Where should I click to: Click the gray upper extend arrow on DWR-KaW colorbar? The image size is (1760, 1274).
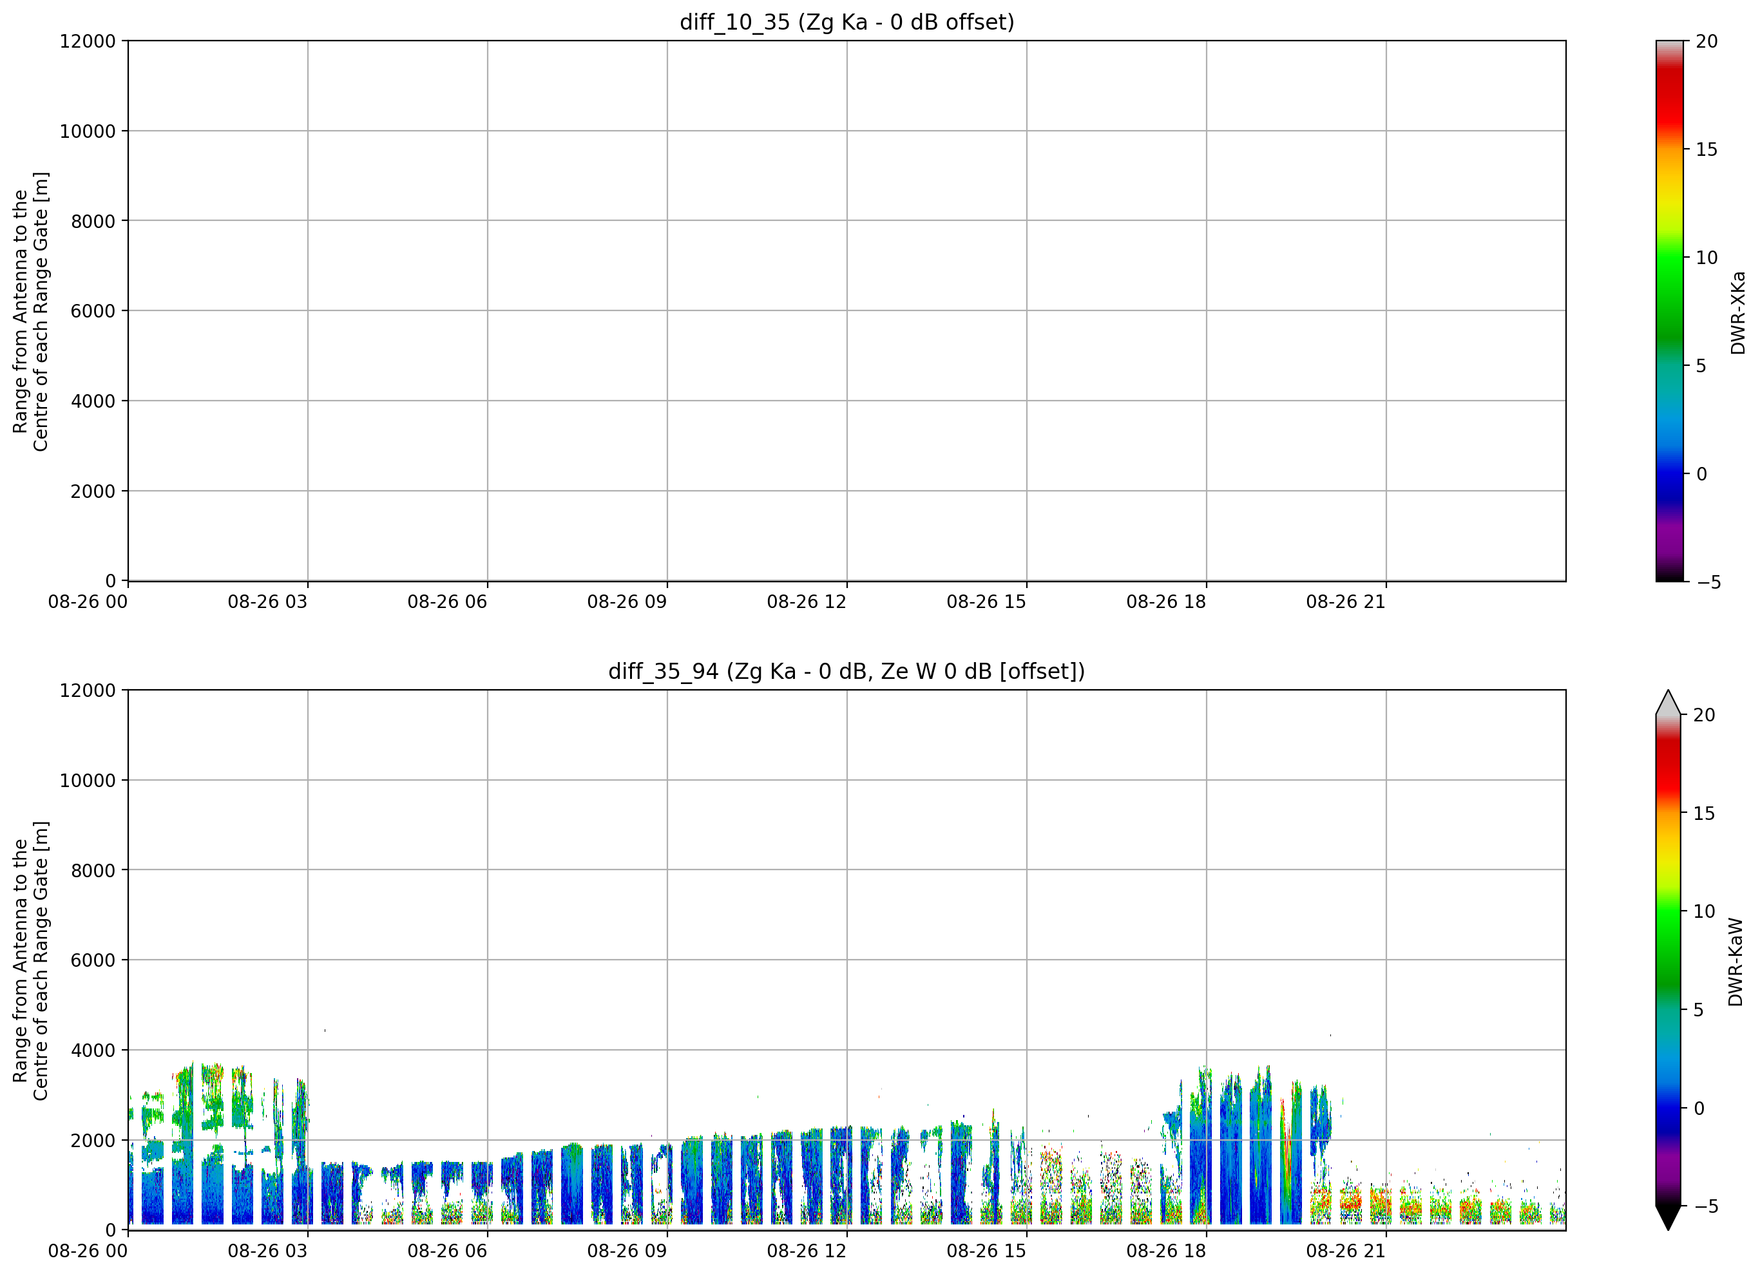point(1668,702)
